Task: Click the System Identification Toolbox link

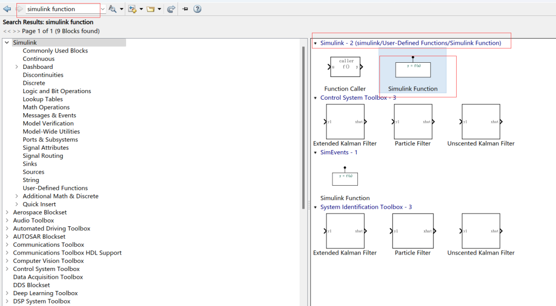Action: 366,207
